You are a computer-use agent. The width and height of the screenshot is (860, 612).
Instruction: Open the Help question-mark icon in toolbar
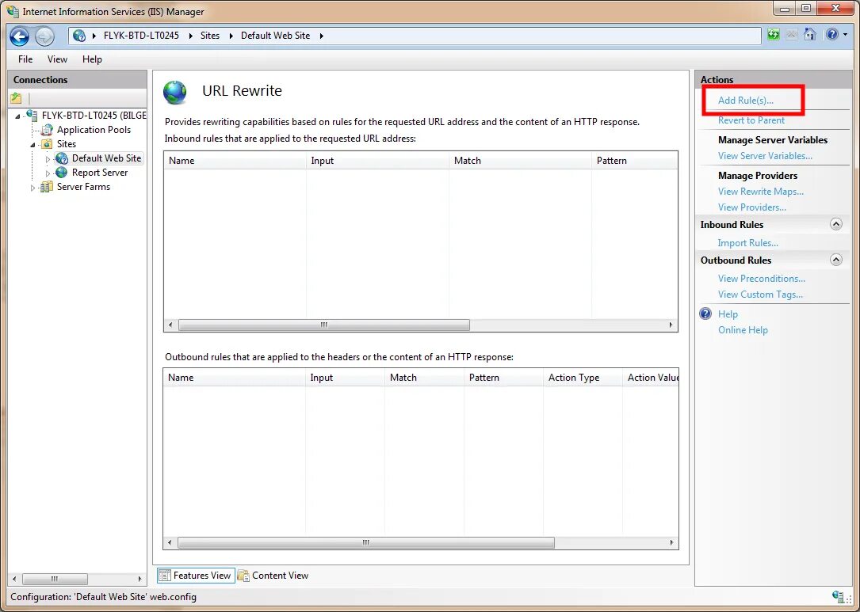click(x=832, y=35)
